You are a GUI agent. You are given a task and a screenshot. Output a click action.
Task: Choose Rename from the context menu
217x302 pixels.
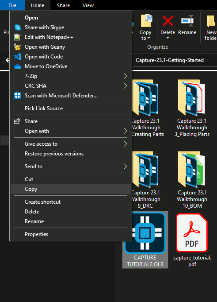tap(71, 221)
